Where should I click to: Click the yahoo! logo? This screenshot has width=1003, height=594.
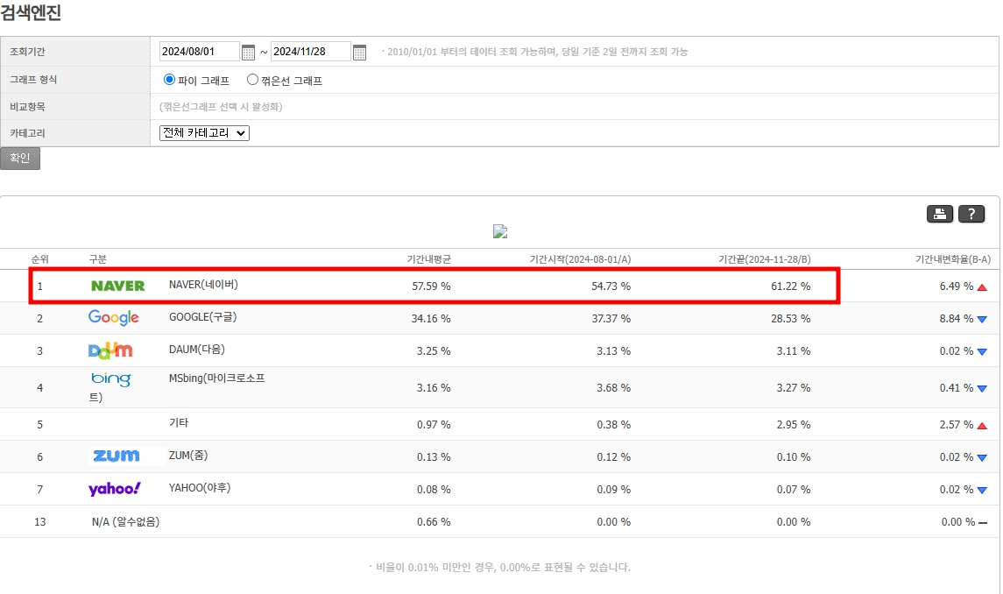(x=115, y=489)
